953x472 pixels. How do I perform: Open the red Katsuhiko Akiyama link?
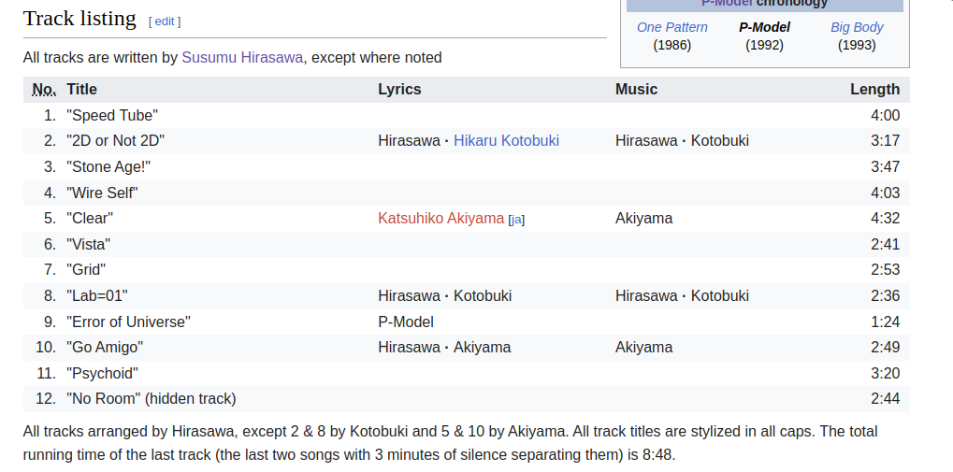click(440, 218)
